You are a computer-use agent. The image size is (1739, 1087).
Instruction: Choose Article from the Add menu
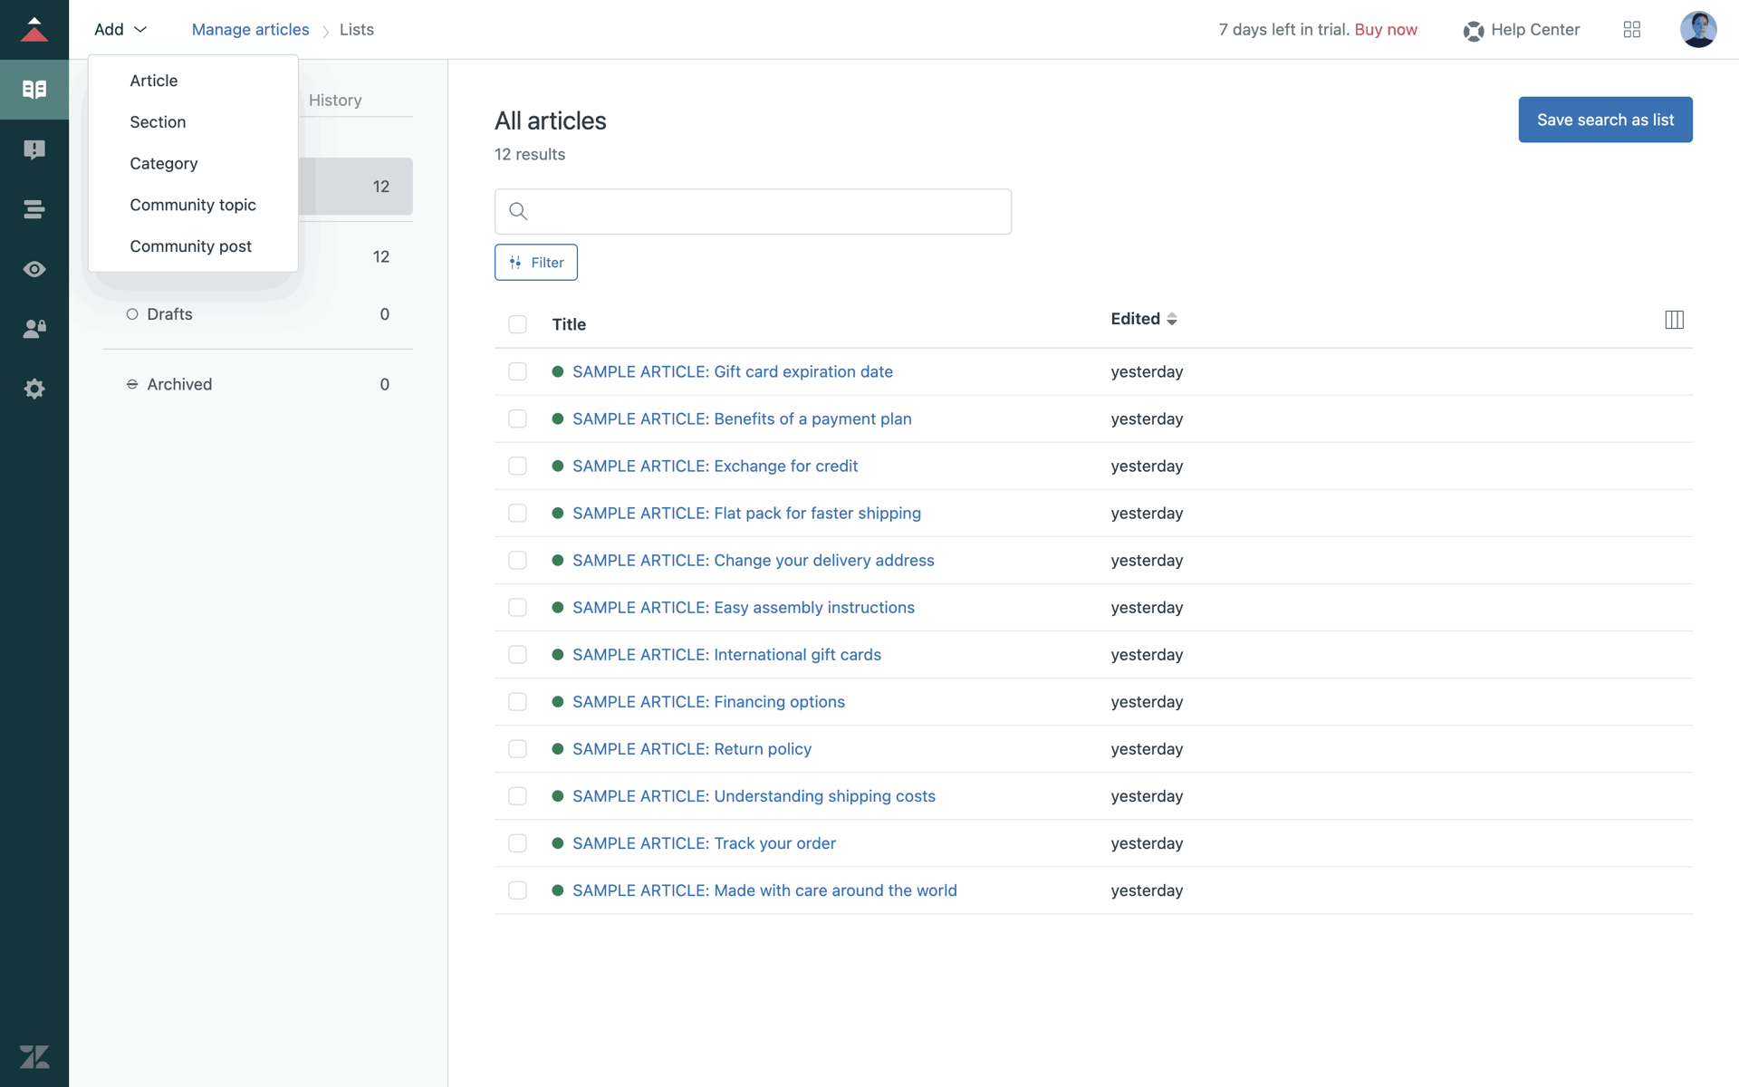(x=193, y=81)
